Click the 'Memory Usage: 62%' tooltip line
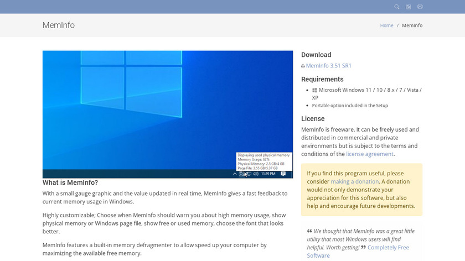465x261 pixels. tap(254, 159)
